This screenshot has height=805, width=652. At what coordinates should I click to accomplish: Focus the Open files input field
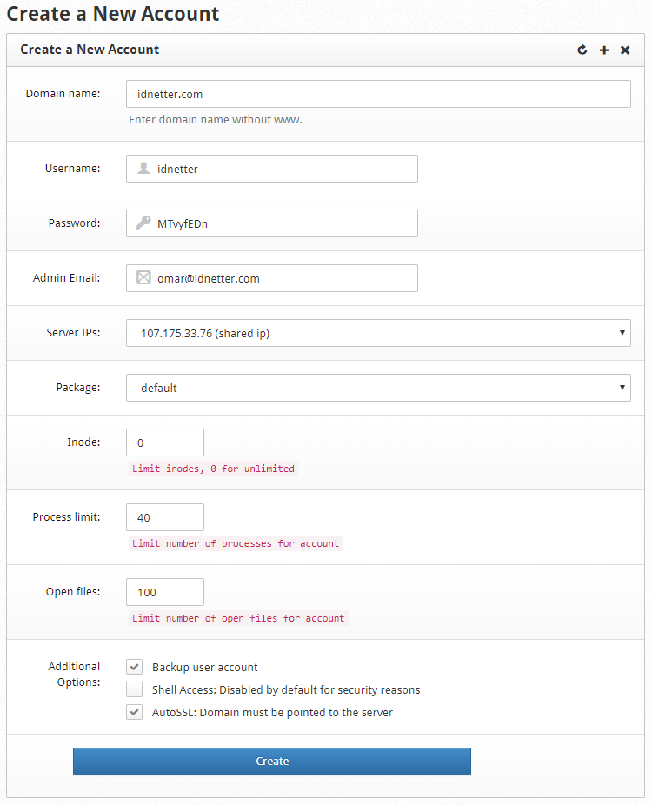pyautogui.click(x=165, y=592)
